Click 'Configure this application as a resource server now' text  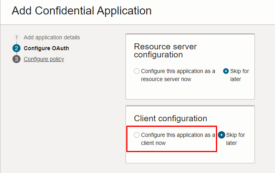tap(178, 75)
